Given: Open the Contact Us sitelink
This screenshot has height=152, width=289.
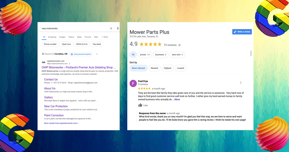Looking at the screenshot, I should pyautogui.click(x=51, y=79).
